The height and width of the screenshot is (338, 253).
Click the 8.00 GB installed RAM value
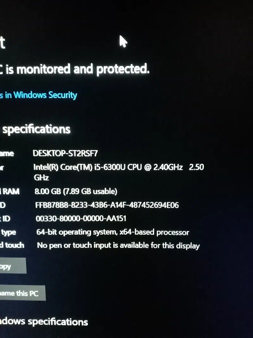(x=48, y=191)
